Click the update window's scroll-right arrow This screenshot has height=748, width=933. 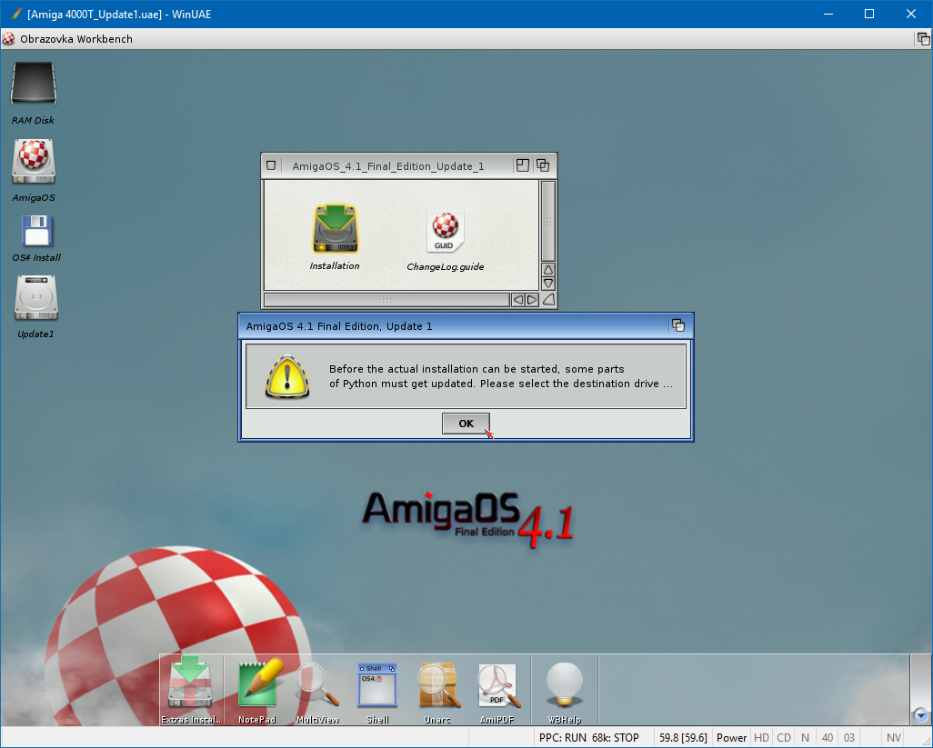[x=532, y=300]
